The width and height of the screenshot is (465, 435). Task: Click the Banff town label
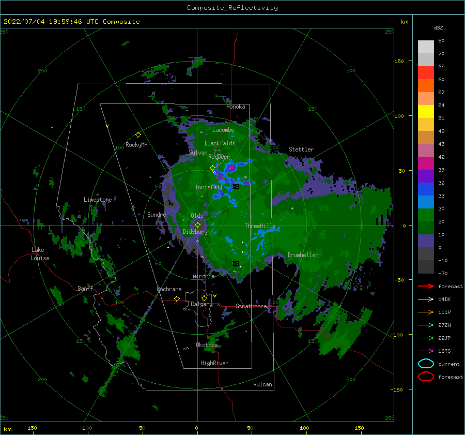coord(85,288)
